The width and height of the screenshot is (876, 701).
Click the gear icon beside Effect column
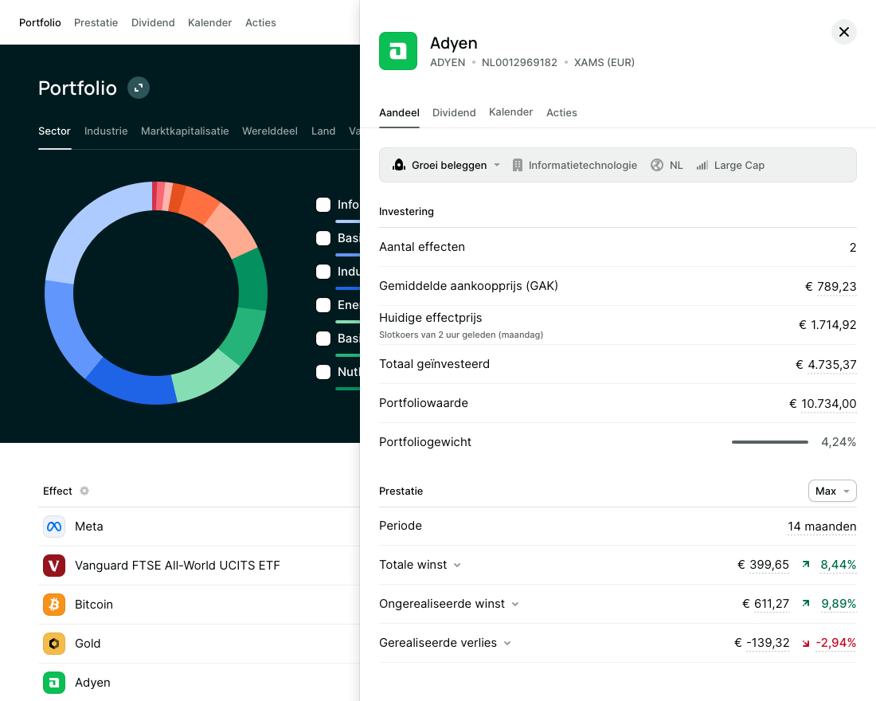click(84, 491)
